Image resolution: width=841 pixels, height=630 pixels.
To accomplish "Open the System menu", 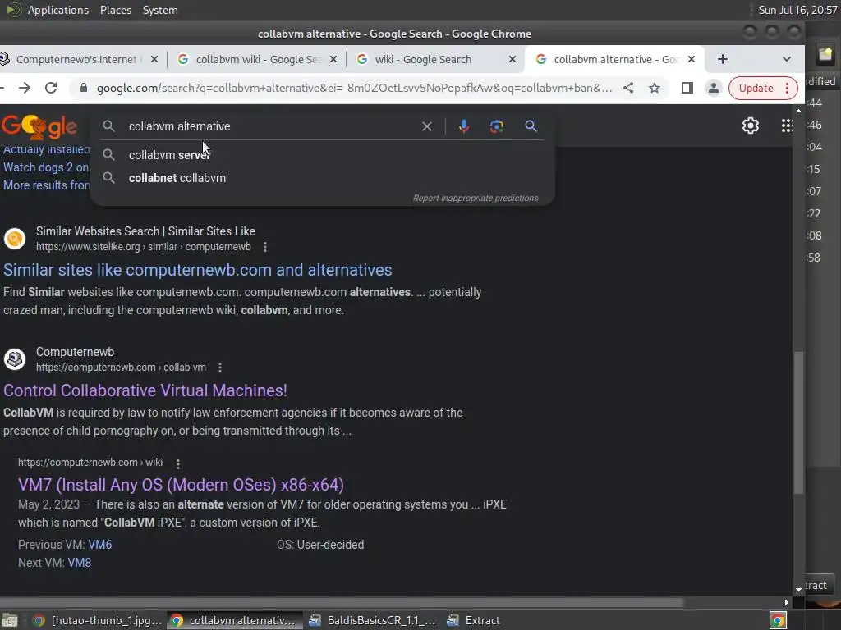I will click(160, 10).
